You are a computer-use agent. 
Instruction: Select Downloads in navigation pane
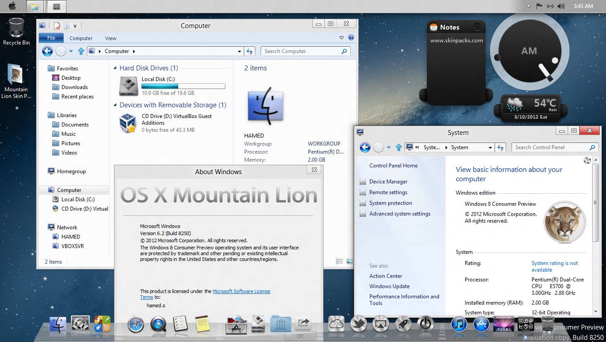pyautogui.click(x=74, y=87)
